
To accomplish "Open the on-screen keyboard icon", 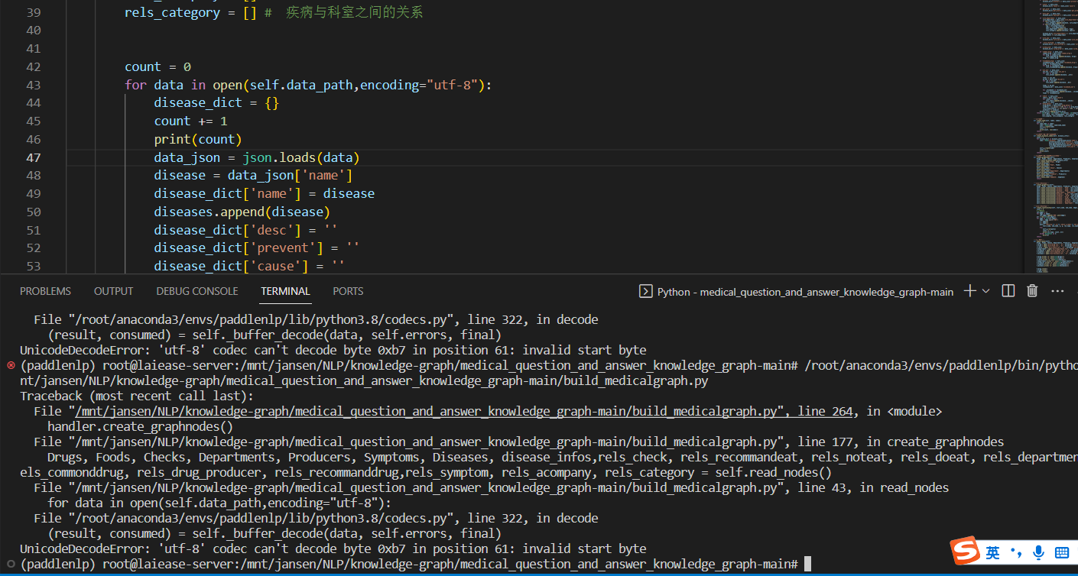I will pyautogui.click(x=1061, y=552).
